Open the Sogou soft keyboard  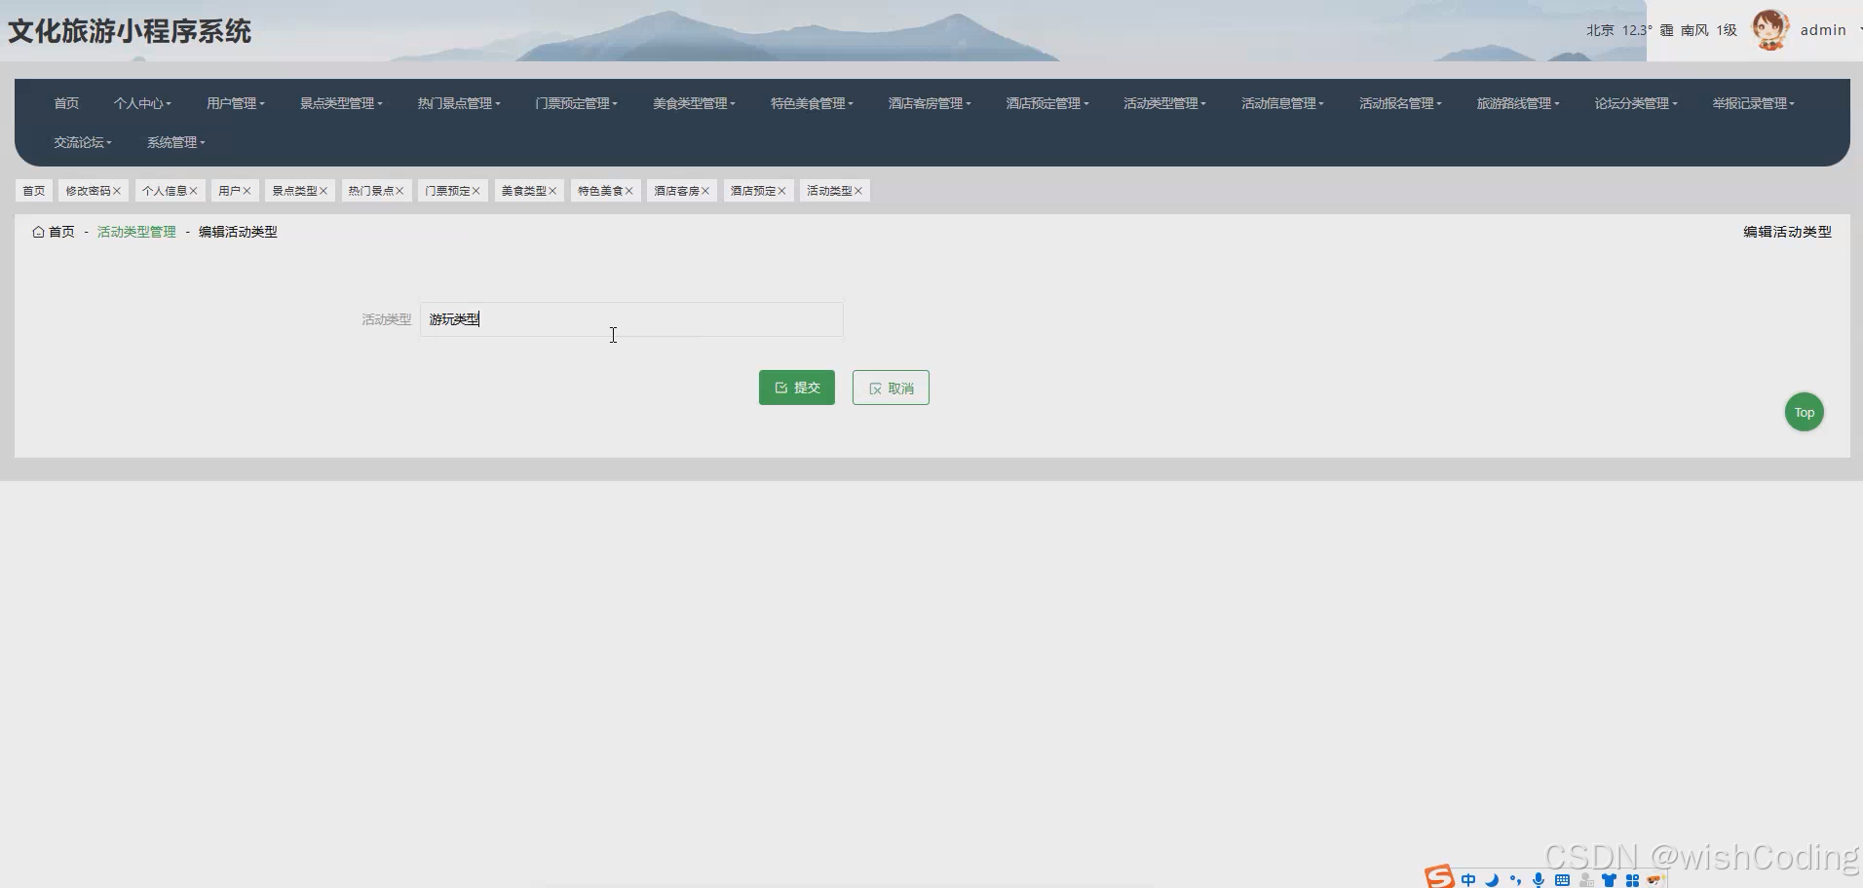pos(1561,879)
